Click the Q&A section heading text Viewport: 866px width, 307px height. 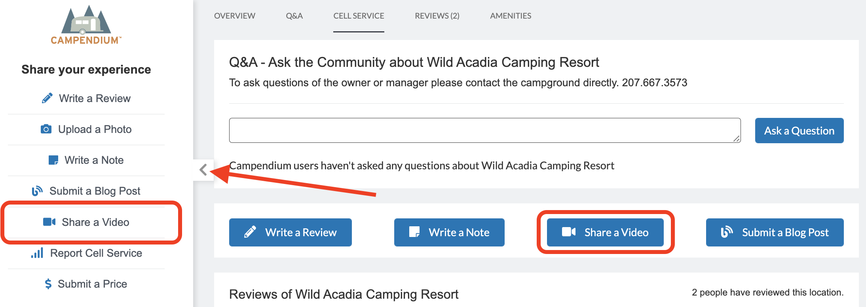click(414, 62)
